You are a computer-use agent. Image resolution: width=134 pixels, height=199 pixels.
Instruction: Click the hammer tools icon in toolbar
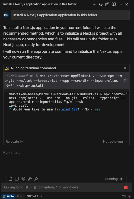[x=30, y=179]
